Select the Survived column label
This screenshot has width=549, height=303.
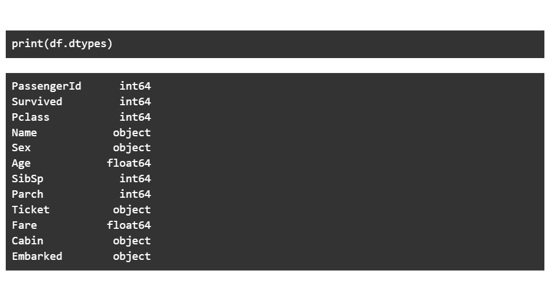click(37, 102)
